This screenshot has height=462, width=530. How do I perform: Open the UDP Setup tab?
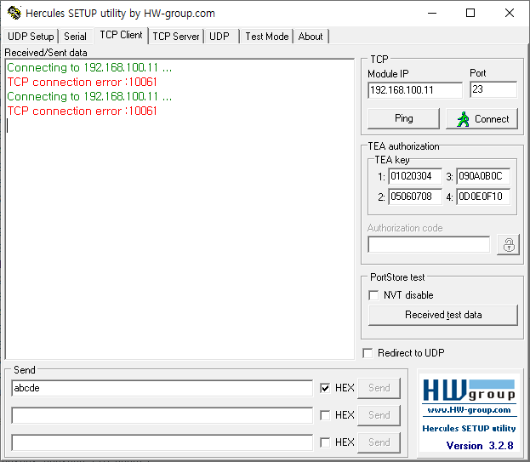tap(31, 37)
